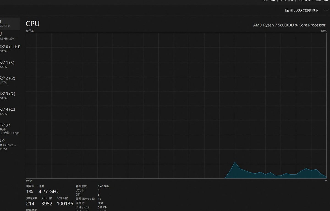Click the "論理プロセッサ数:" label

[x=85, y=199]
